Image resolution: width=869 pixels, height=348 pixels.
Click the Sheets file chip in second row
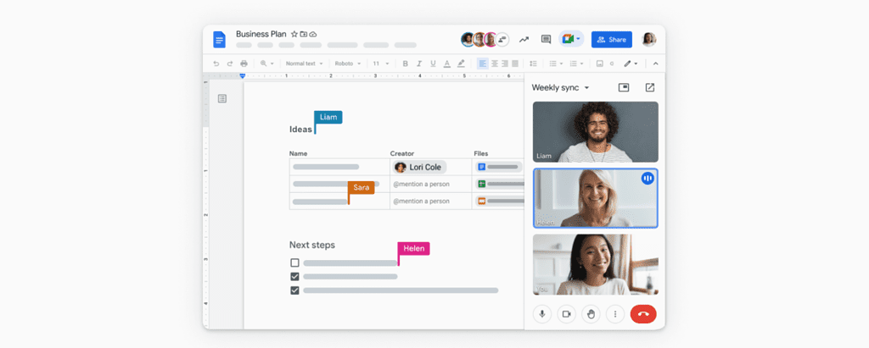point(500,184)
